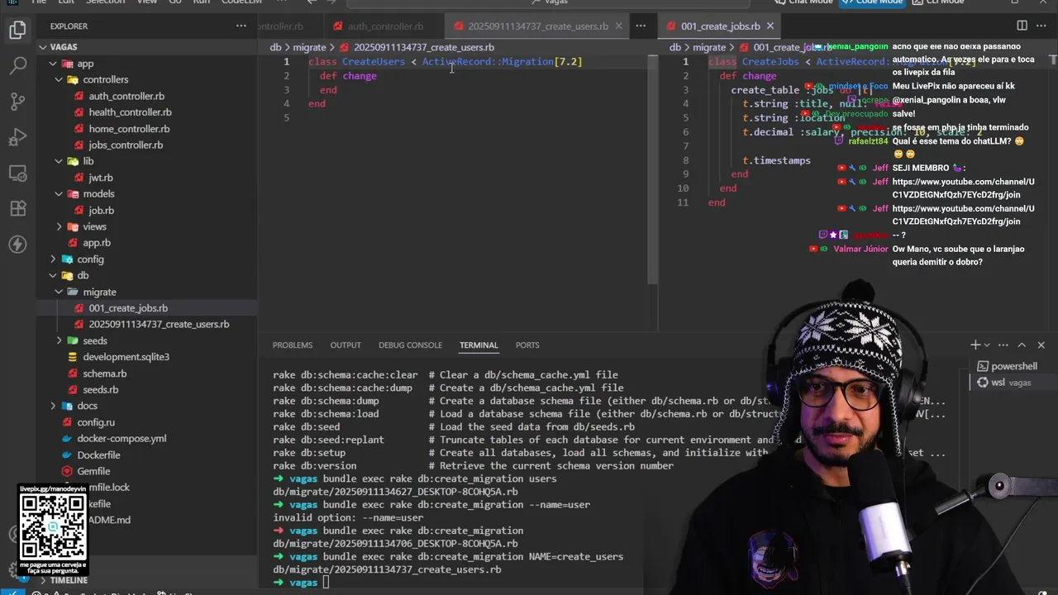Expand the TIMELINE section
Image resolution: width=1058 pixels, height=595 pixels.
click(69, 580)
